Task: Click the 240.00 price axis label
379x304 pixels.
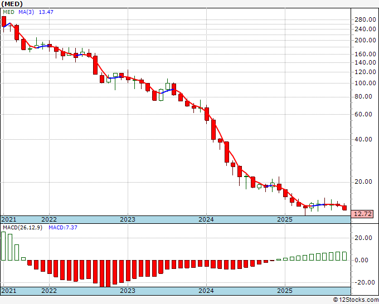Action: pos(365,29)
